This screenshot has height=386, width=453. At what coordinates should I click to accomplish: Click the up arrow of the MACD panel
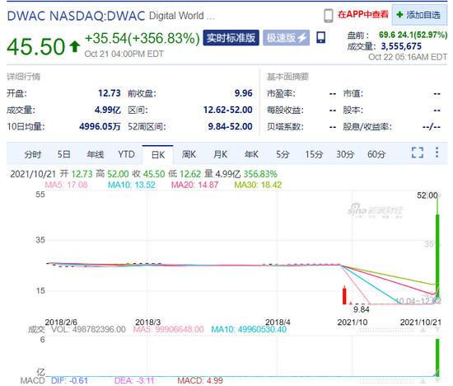(423, 381)
